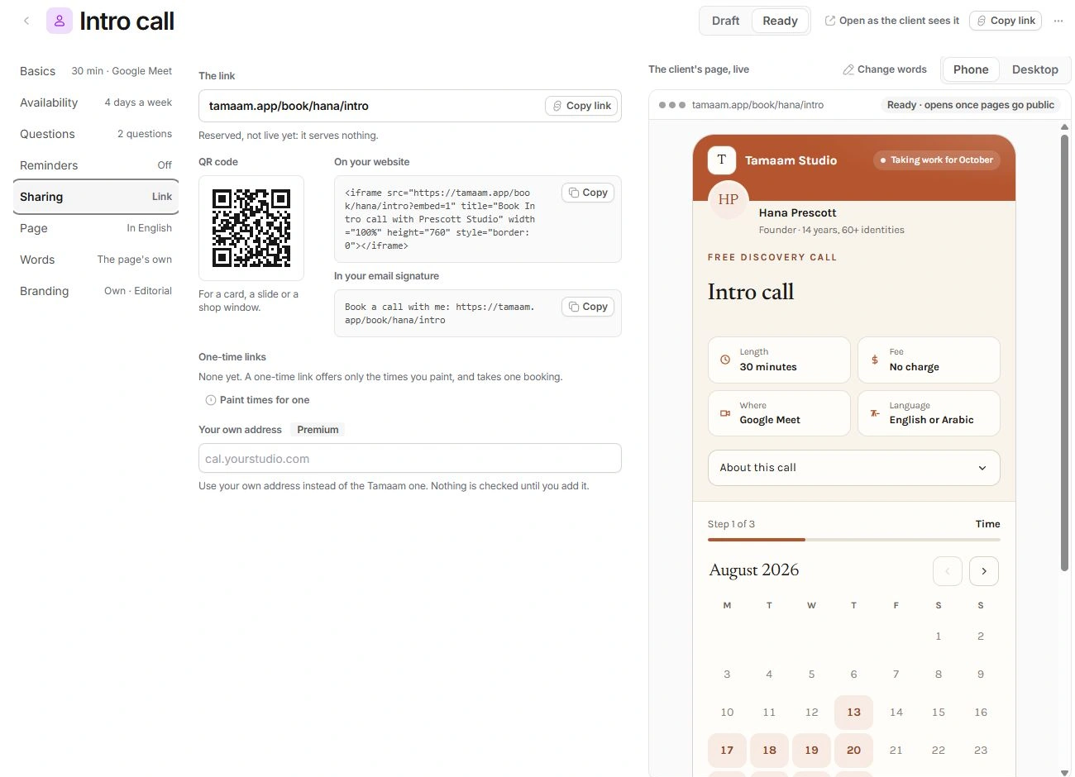
Task: Expand the About this call section
Action: [x=854, y=468]
